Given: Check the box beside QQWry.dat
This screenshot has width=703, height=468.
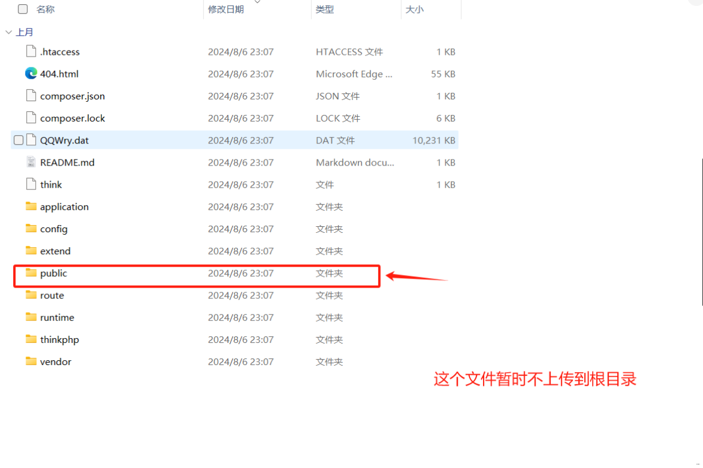Looking at the screenshot, I should (18, 141).
